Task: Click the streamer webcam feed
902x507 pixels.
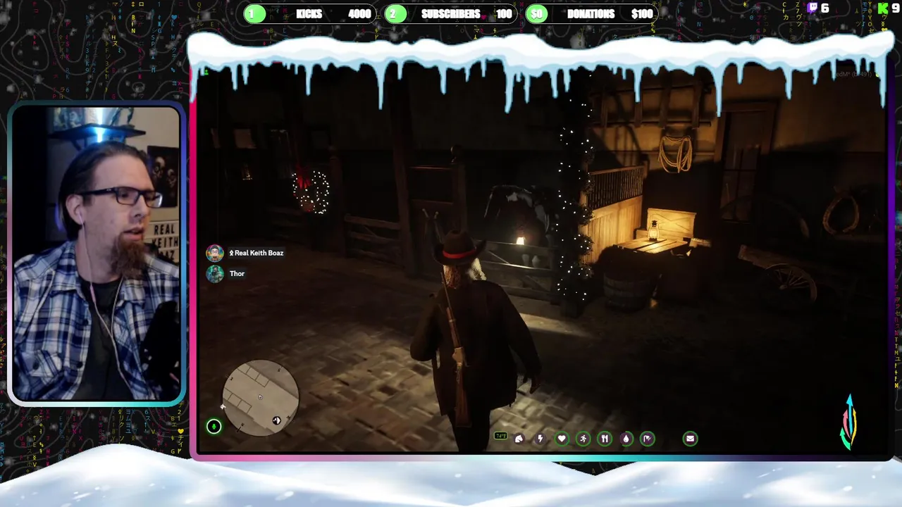Action: point(97,254)
